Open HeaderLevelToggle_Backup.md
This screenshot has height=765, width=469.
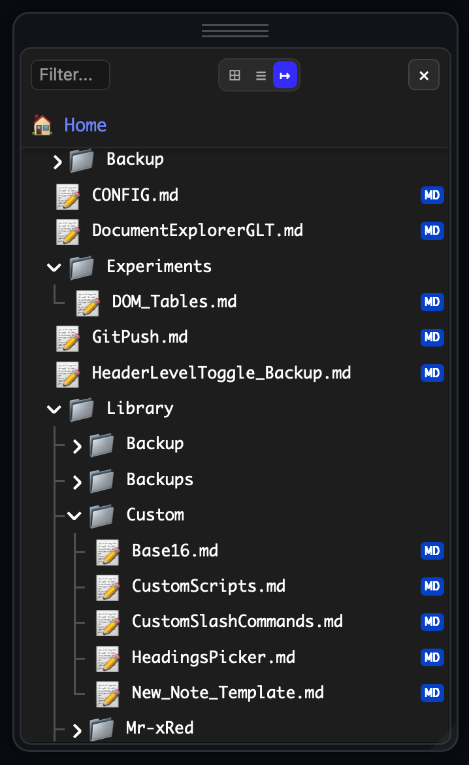221,373
